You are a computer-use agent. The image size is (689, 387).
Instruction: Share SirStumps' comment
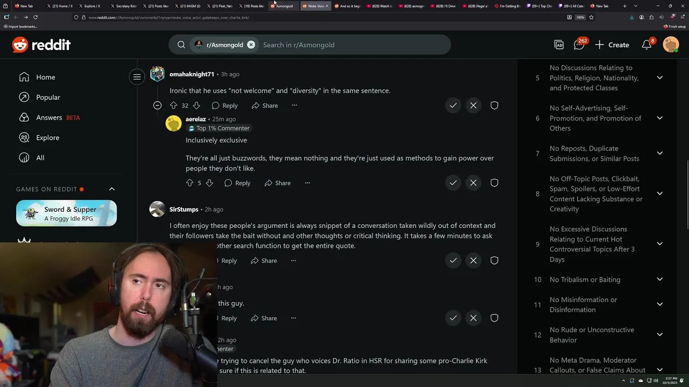[264, 260]
